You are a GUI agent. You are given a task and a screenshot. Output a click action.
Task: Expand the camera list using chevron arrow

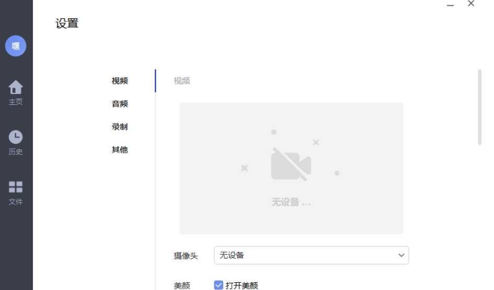click(401, 256)
